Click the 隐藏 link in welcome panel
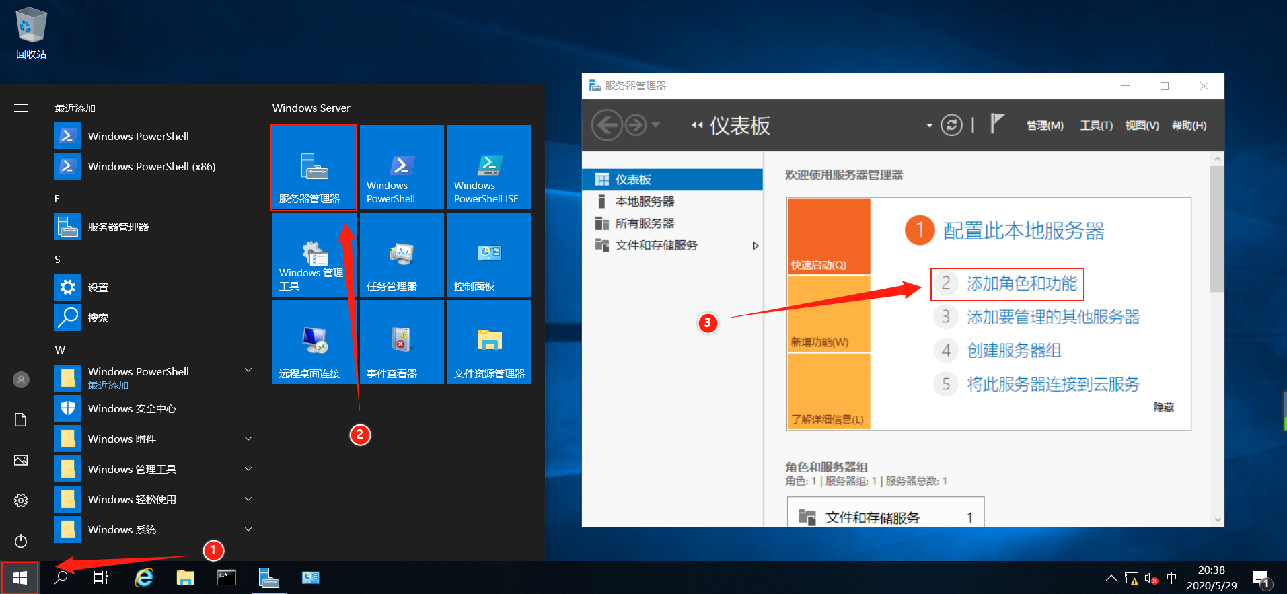Image resolution: width=1287 pixels, height=594 pixels. pyautogui.click(x=1164, y=407)
